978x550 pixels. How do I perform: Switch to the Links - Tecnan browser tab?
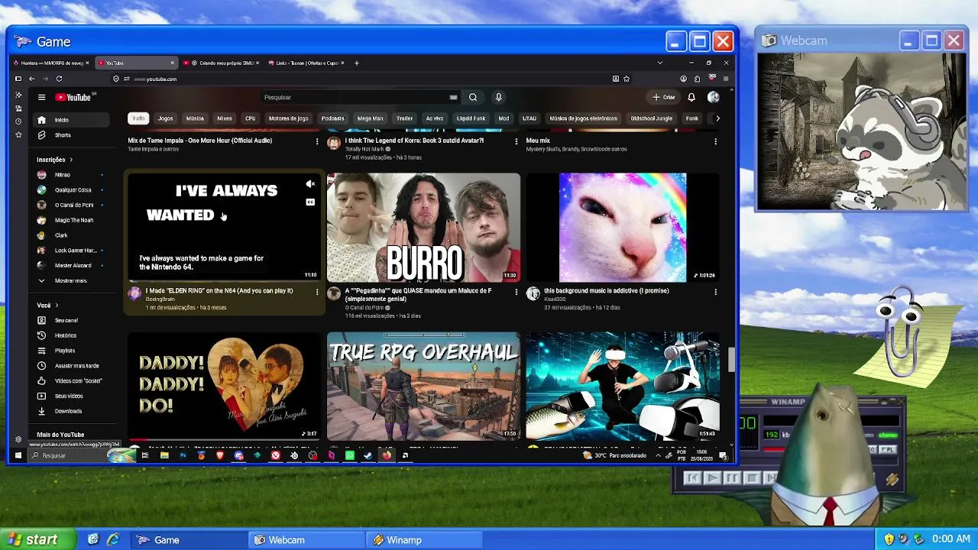click(306, 63)
